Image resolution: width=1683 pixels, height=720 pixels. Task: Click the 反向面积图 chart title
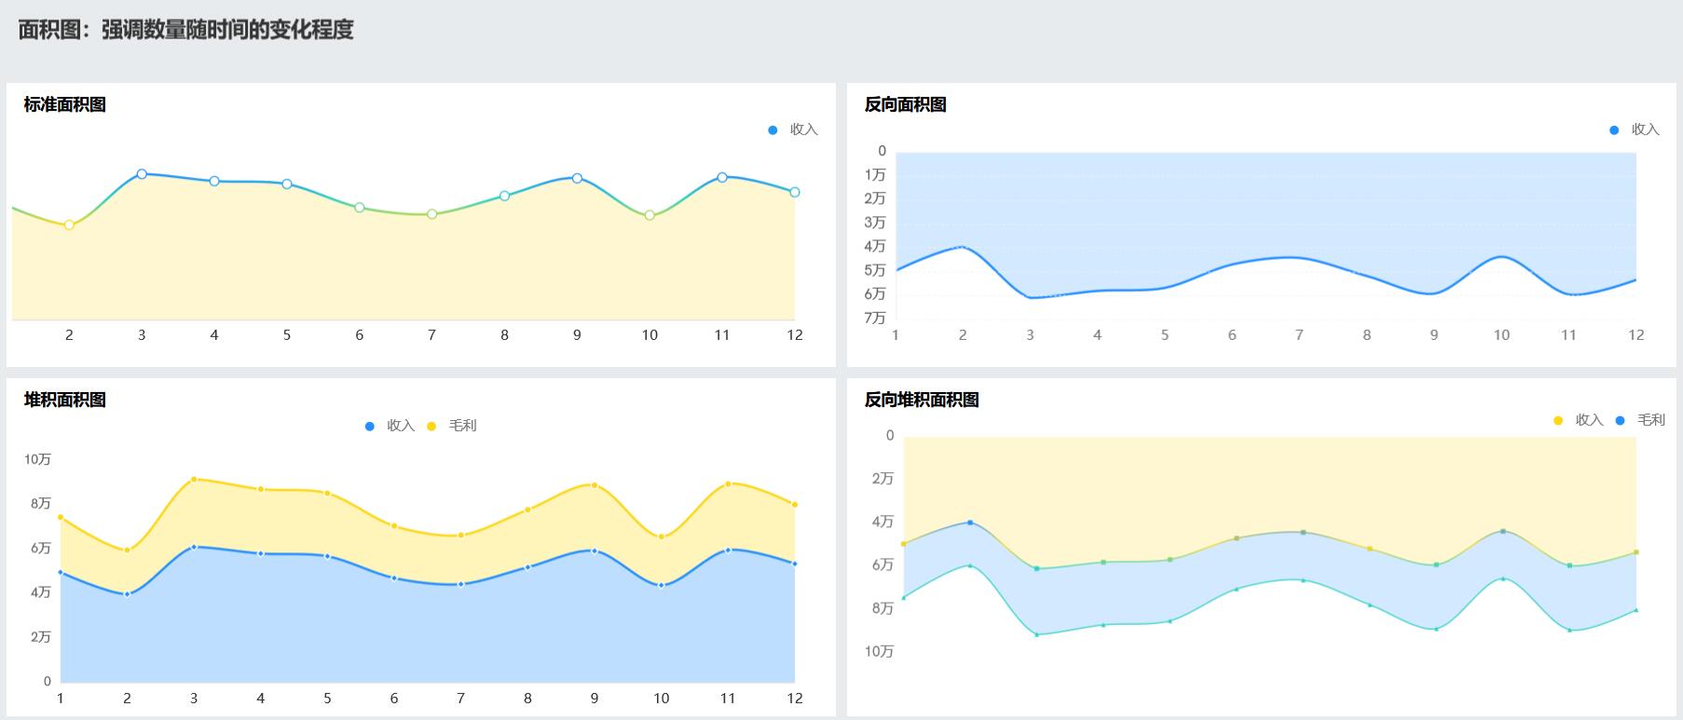click(x=905, y=105)
